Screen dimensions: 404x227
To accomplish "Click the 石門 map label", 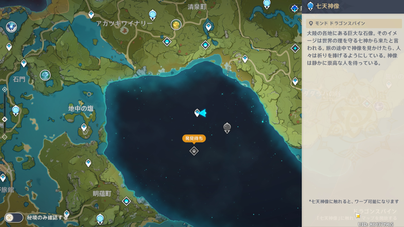I will point(19,79).
